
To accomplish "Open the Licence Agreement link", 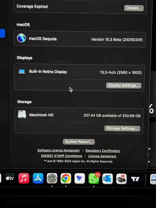I will pos(102,156).
